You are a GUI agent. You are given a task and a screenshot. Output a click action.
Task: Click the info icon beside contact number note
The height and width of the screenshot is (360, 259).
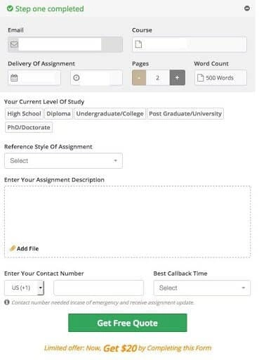click(x=7, y=302)
